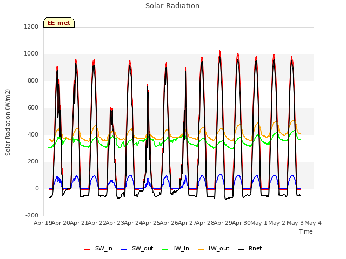Toggle the SW_out legend entry

tap(137, 248)
